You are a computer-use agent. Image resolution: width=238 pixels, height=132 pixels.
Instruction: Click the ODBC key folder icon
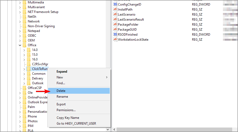click(x=24, y=36)
